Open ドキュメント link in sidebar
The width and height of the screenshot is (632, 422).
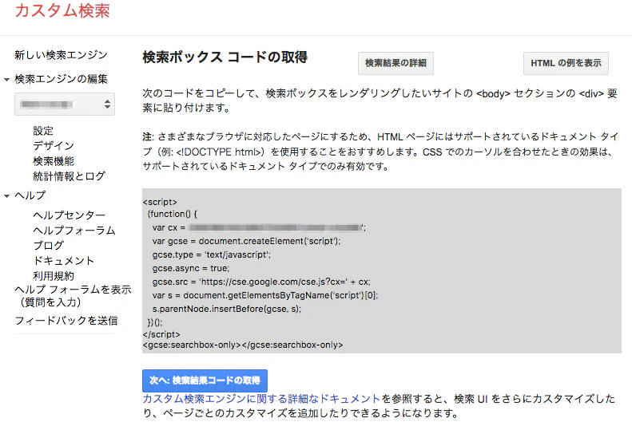click(64, 261)
